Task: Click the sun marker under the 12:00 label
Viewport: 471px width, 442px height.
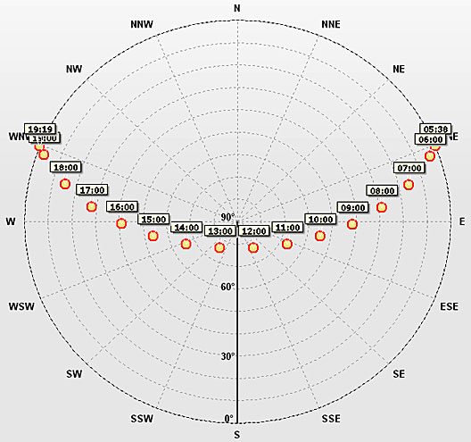Action: coord(253,247)
